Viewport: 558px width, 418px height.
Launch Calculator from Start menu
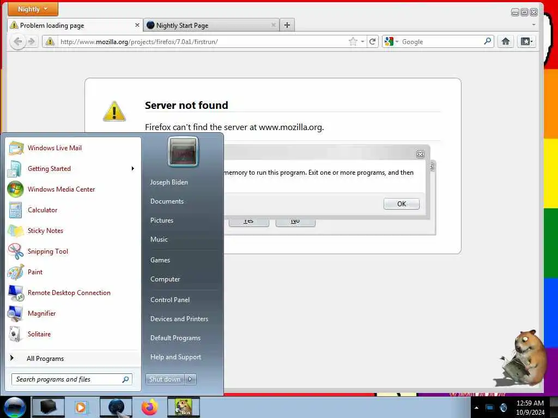(x=74, y=210)
